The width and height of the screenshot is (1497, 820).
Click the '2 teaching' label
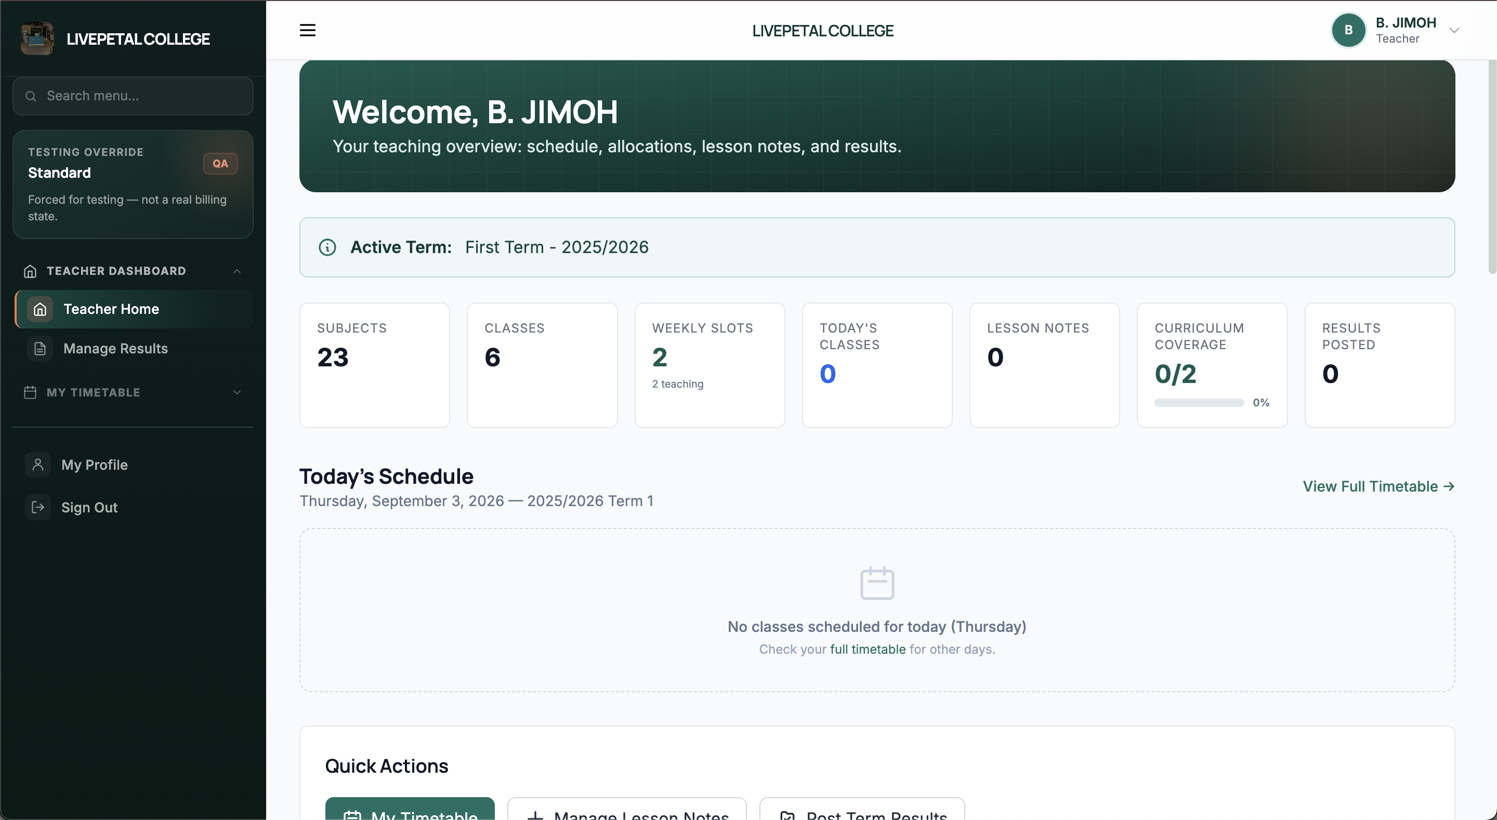[x=678, y=384]
